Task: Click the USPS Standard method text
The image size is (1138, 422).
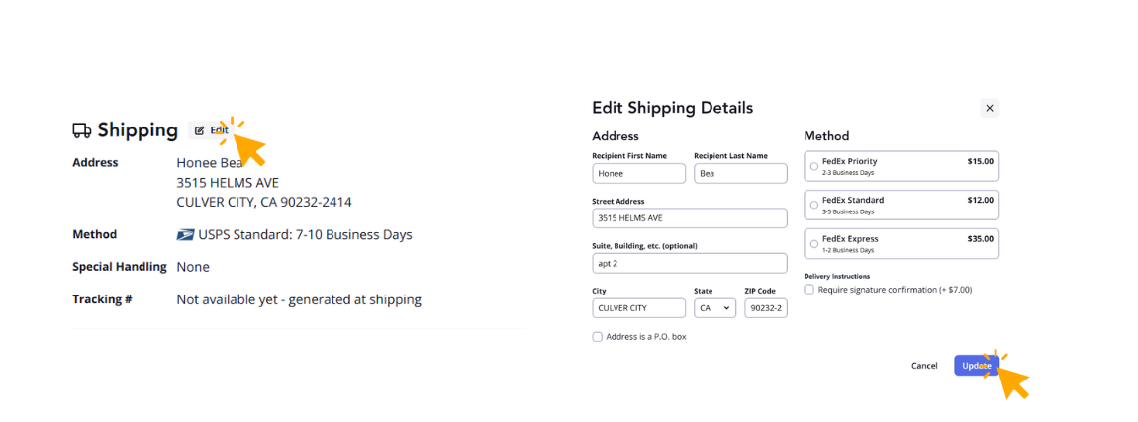Action: pos(305,235)
